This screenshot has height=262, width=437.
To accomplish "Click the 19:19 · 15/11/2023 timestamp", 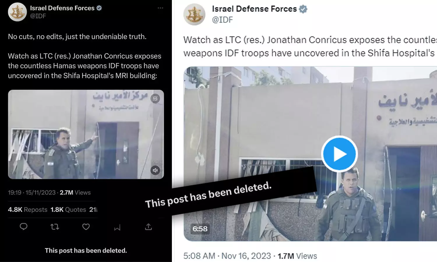I will (31, 192).
